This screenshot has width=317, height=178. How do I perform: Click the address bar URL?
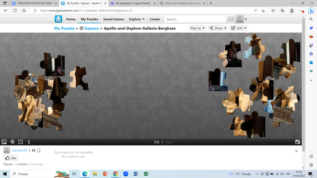[x=86, y=11]
